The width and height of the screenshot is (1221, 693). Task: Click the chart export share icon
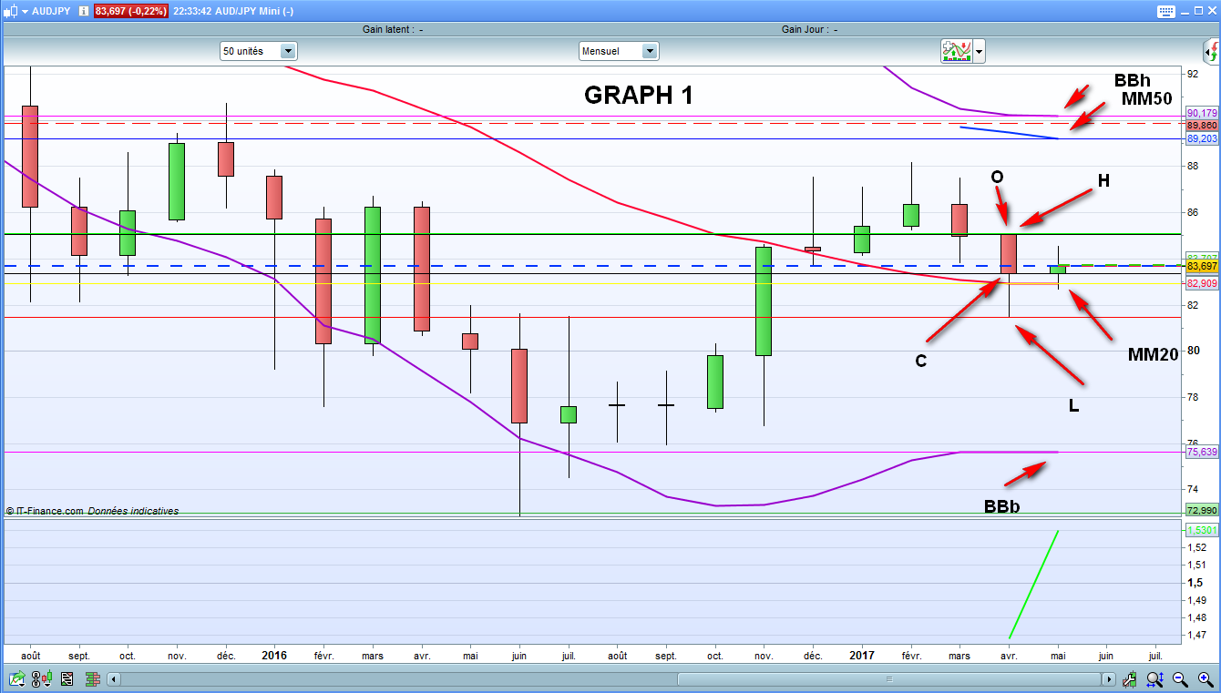[16, 678]
